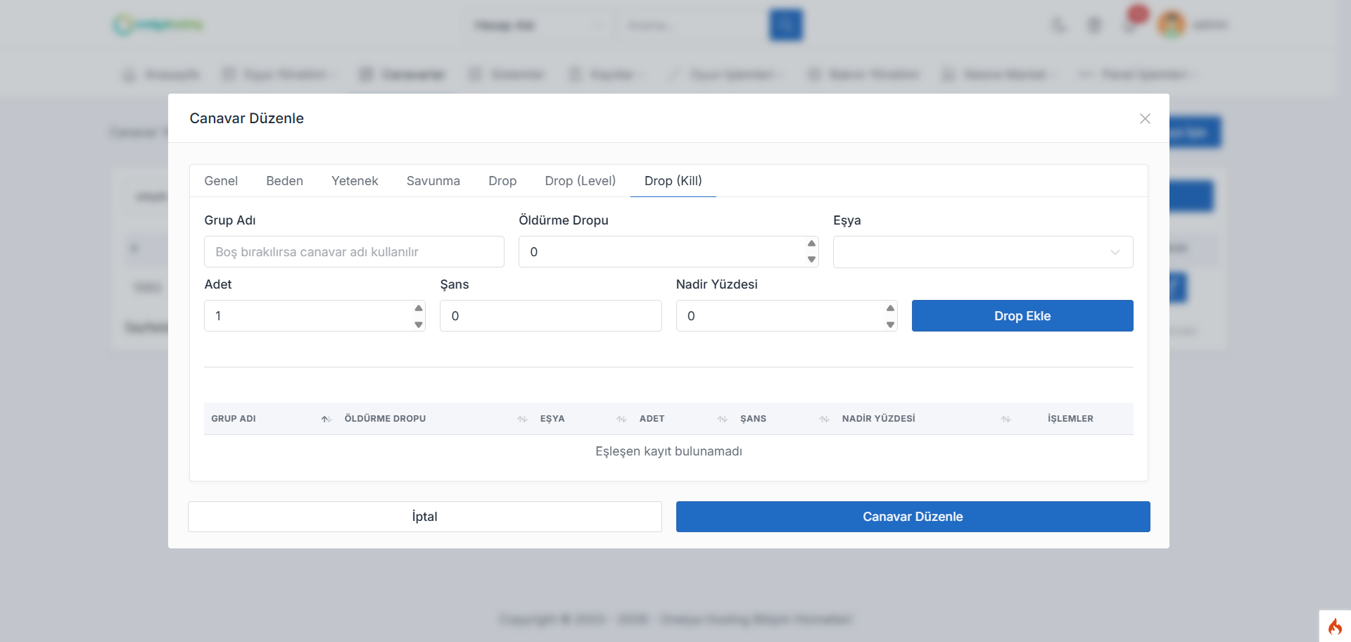The height and width of the screenshot is (642, 1351).
Task: Increase the Öldürme Dropu value
Action: click(x=811, y=244)
